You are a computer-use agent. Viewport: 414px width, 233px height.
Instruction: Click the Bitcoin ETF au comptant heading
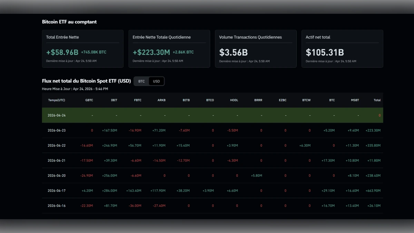pos(69,21)
